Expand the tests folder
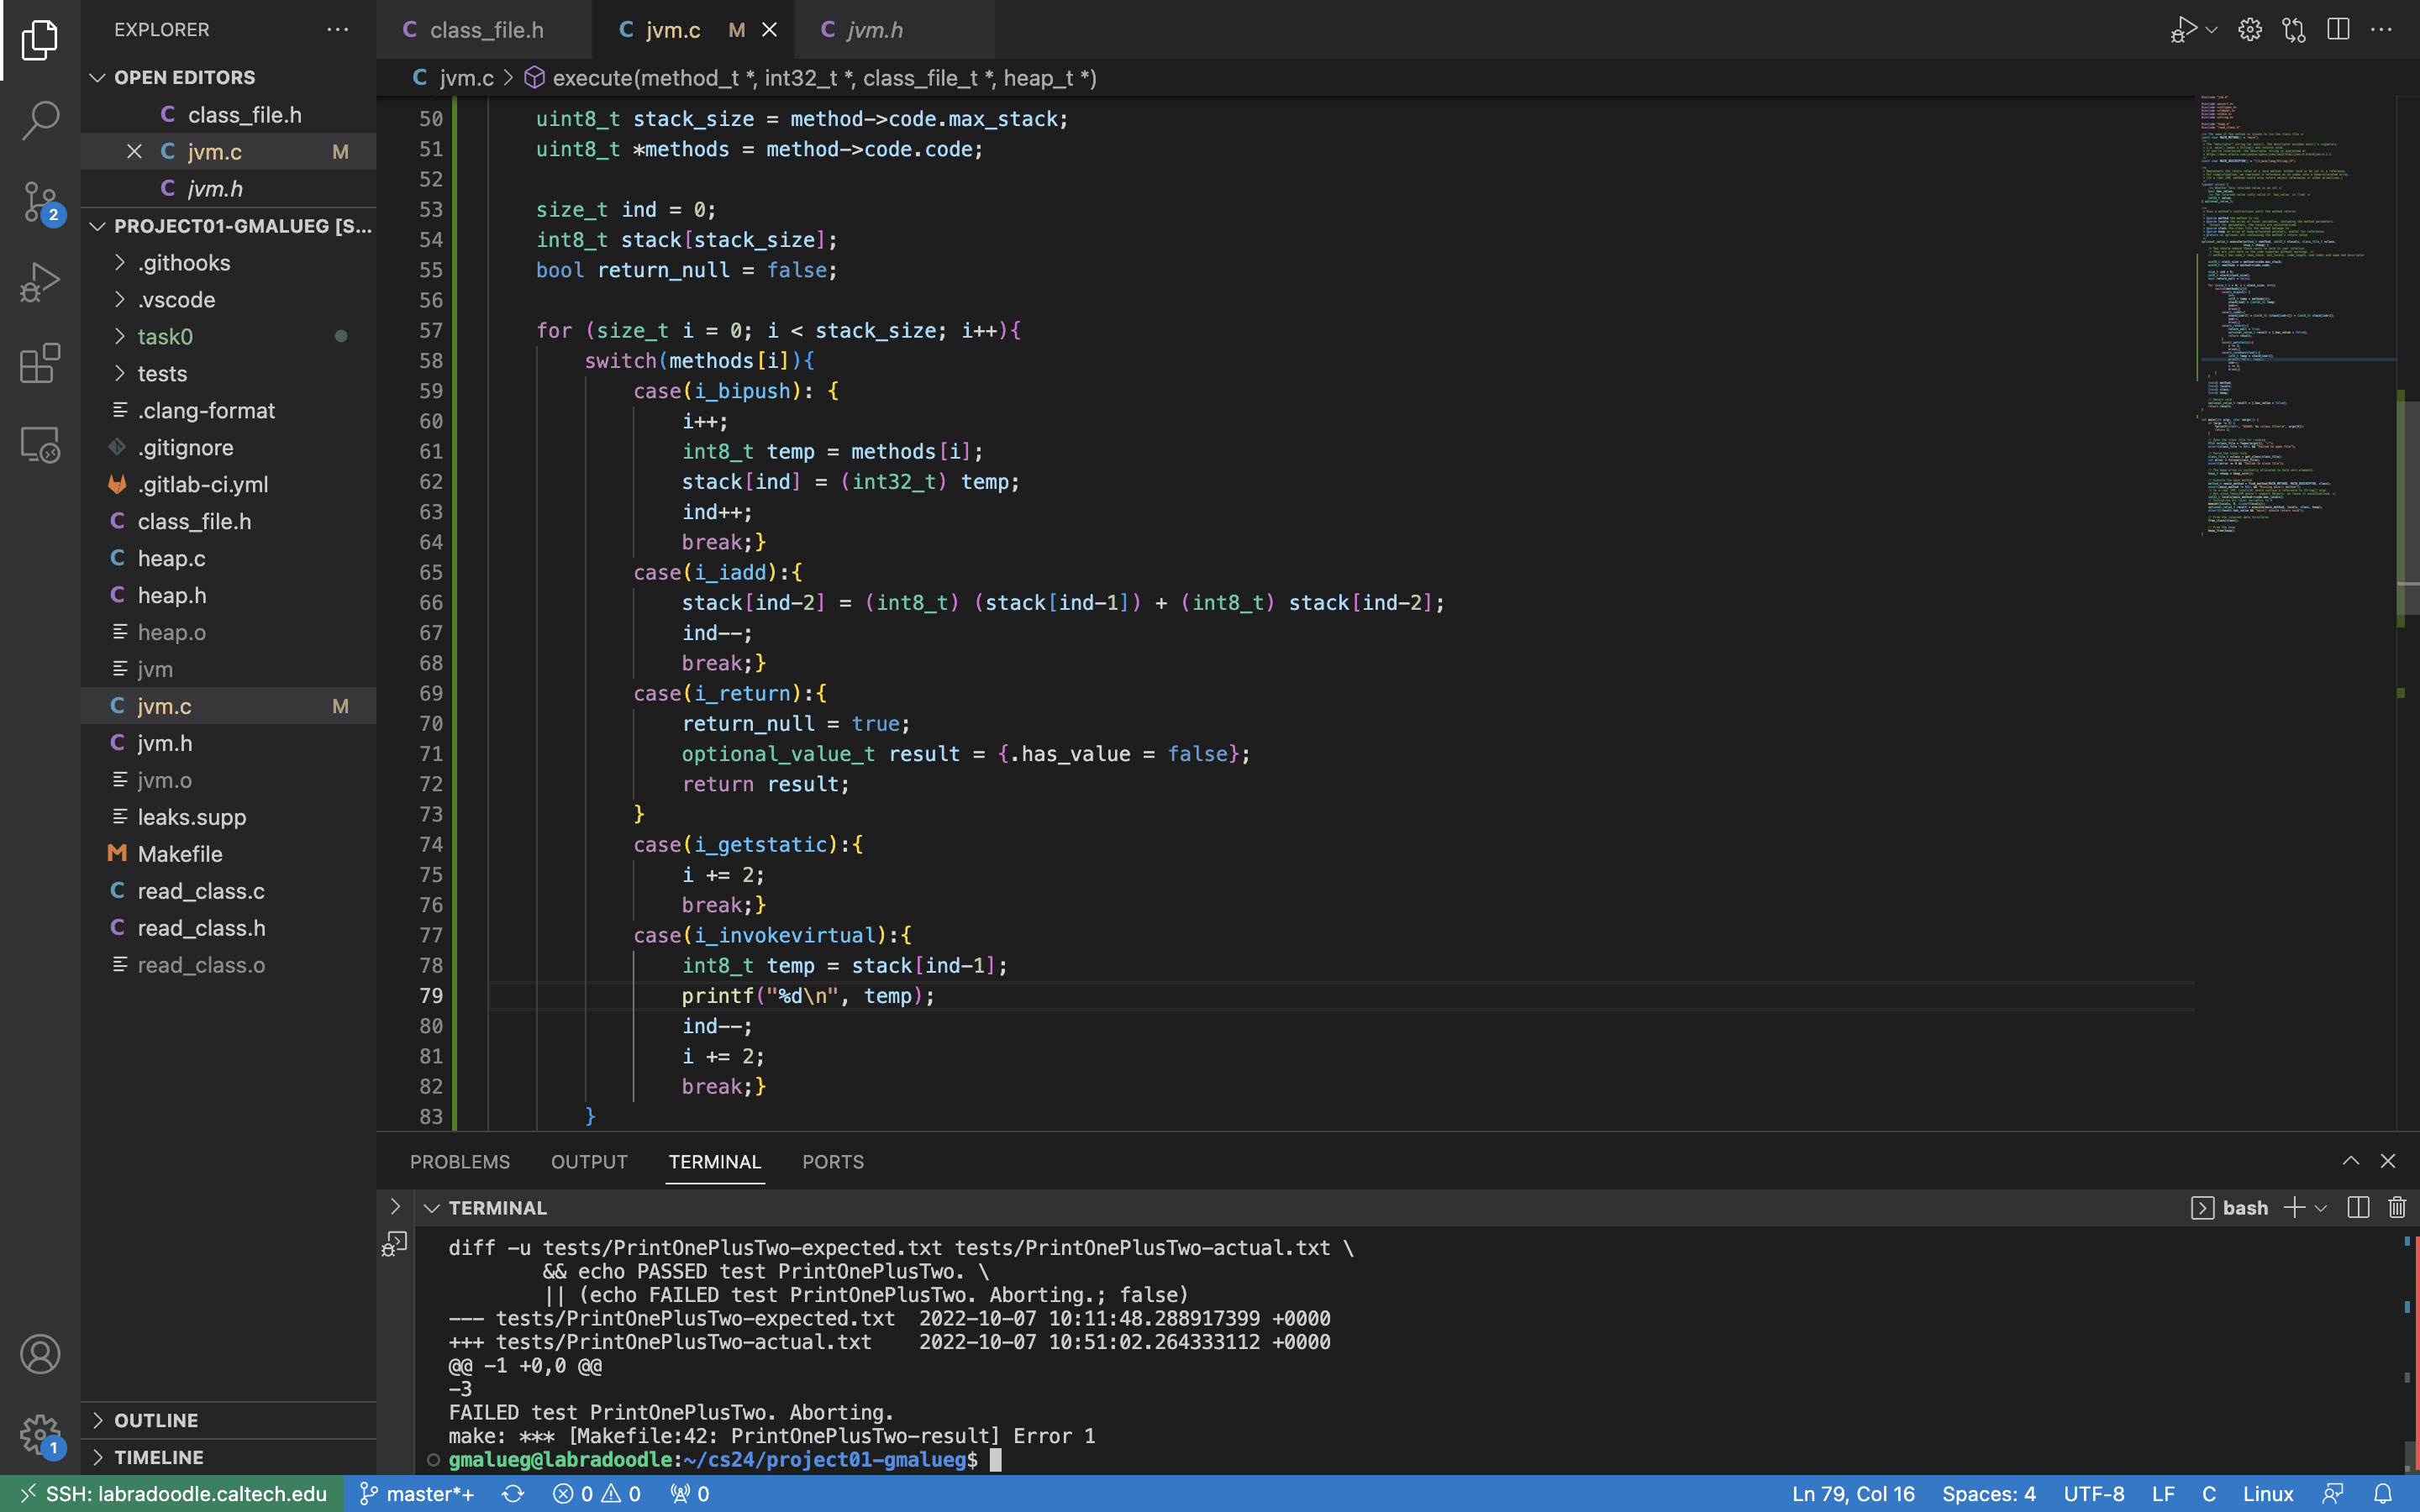Viewport: 2420px width, 1512px height. tap(162, 373)
